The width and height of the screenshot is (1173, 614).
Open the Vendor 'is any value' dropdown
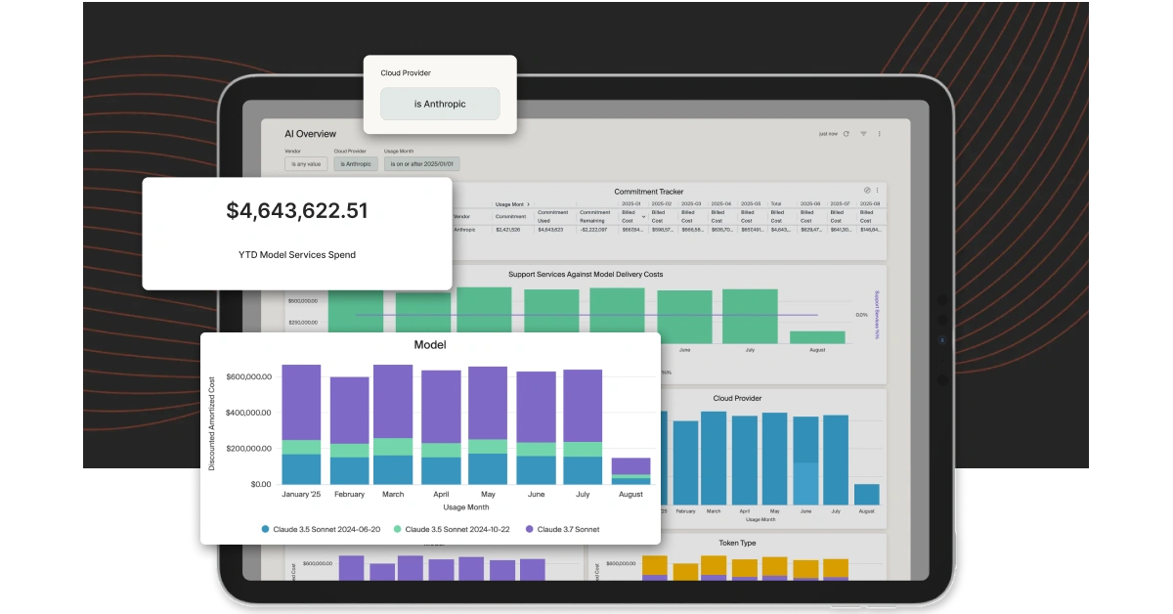(x=305, y=163)
